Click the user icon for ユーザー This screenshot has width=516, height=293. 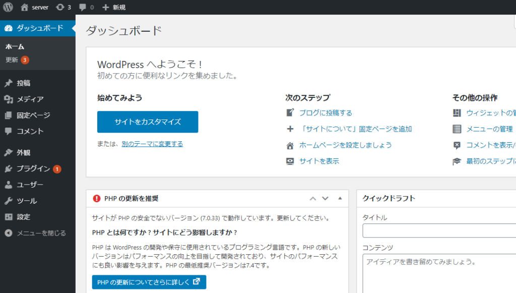pos(9,185)
